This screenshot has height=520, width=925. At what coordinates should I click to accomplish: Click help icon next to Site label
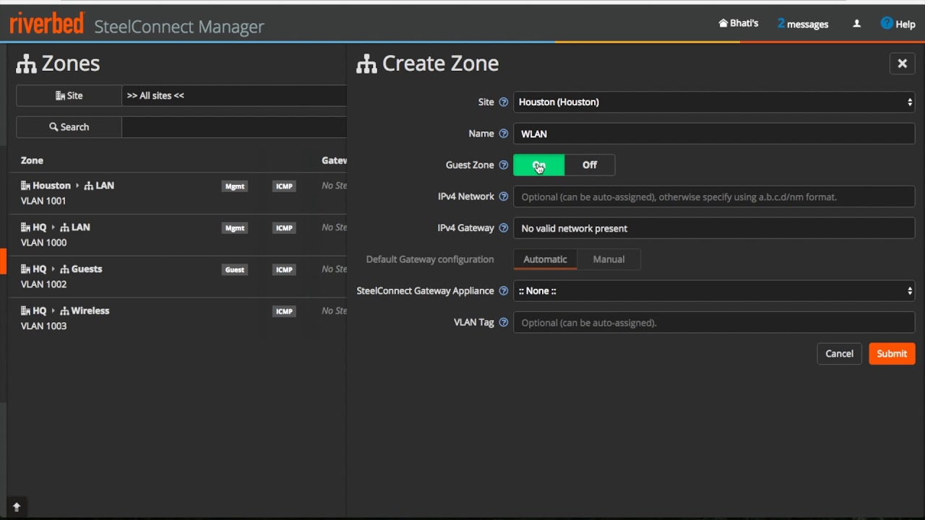(x=504, y=103)
